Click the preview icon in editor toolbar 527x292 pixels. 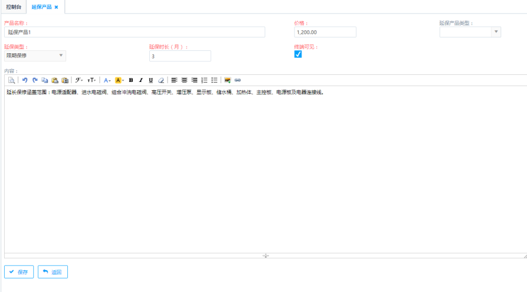pos(11,80)
